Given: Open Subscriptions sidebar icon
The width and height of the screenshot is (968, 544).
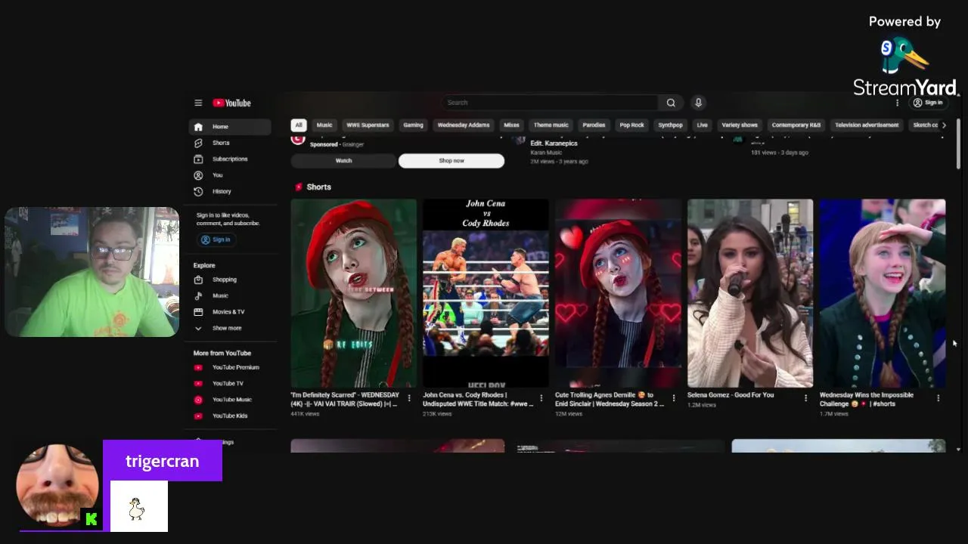Looking at the screenshot, I should coord(198,159).
